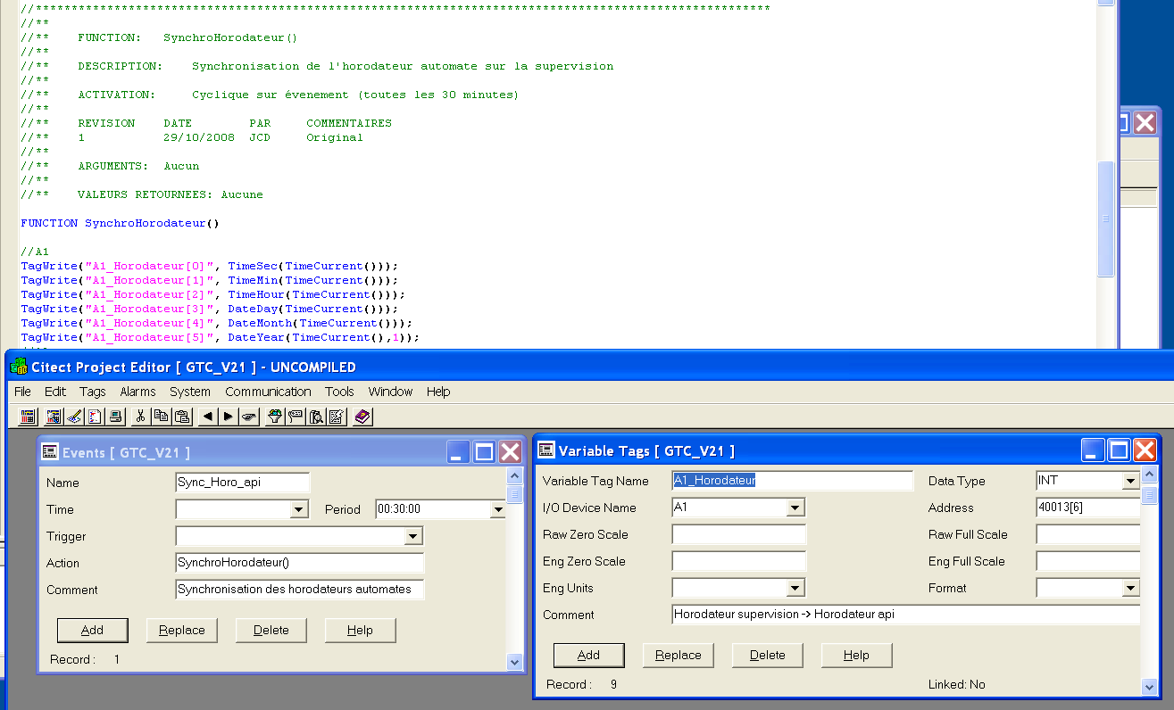Click the Action field in Events

(x=299, y=564)
